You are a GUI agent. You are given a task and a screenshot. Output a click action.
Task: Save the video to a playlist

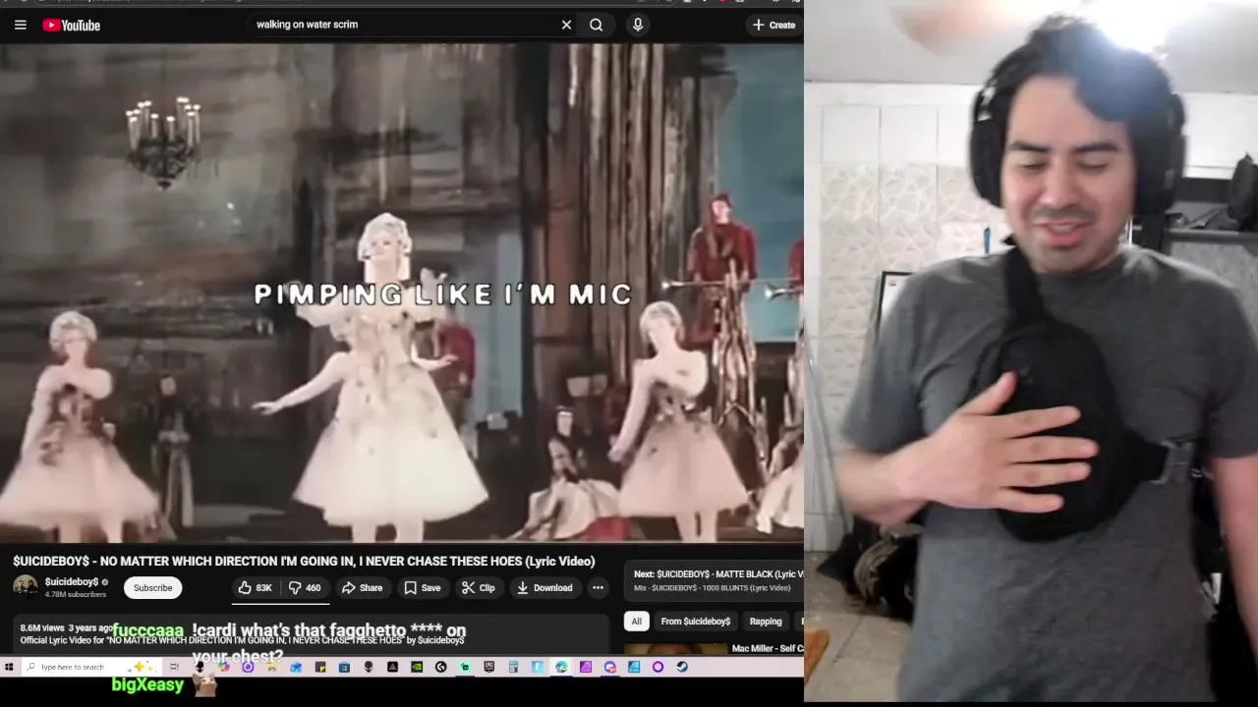tap(423, 587)
